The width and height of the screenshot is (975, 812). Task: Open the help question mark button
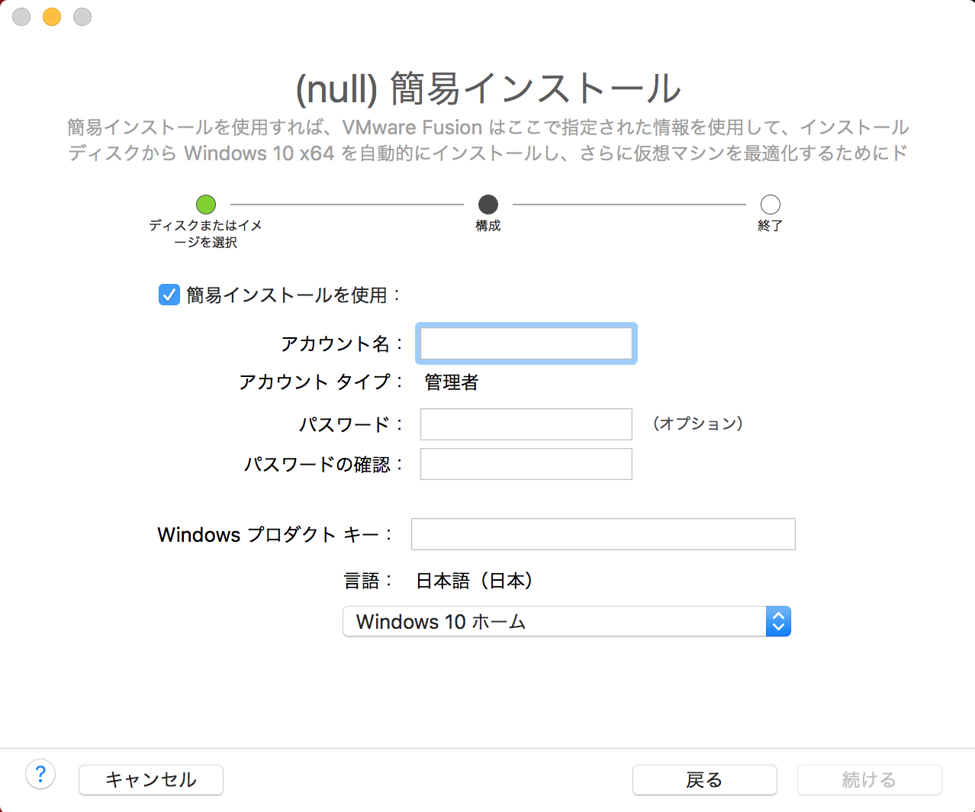tap(40, 775)
